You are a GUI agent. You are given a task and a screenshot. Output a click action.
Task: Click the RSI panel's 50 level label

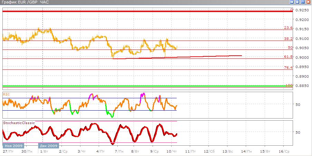coord(298,104)
